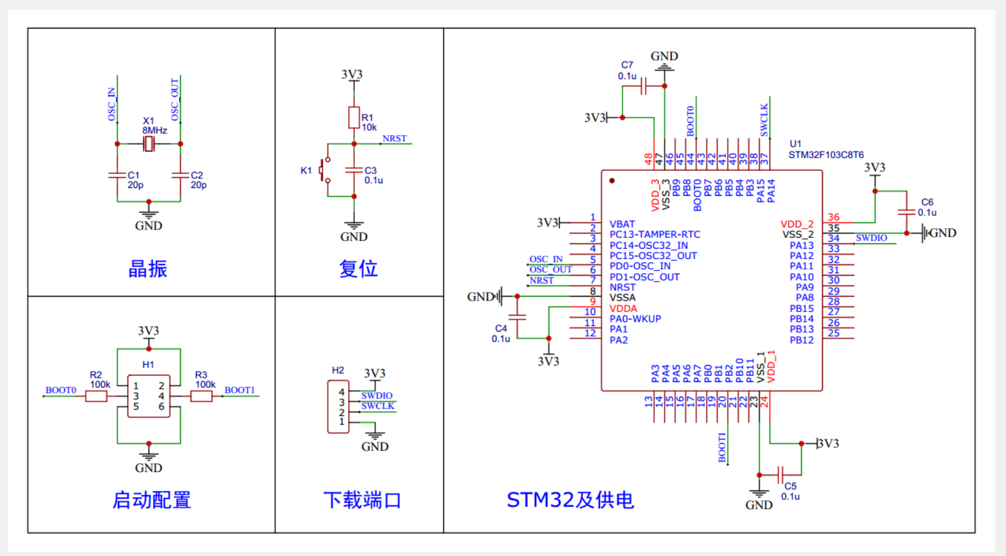The image size is (1006, 556).
Task: Select the ground symbol beside H2 connector
Action: pos(375,435)
